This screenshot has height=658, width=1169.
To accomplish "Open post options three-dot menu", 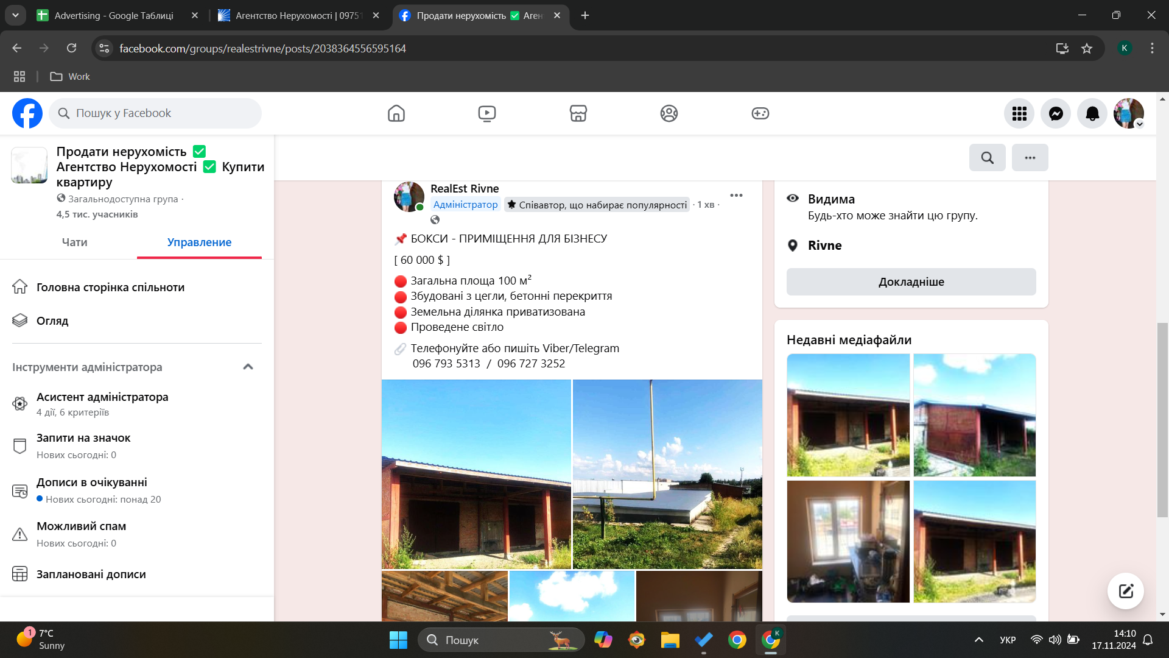I will point(736,196).
